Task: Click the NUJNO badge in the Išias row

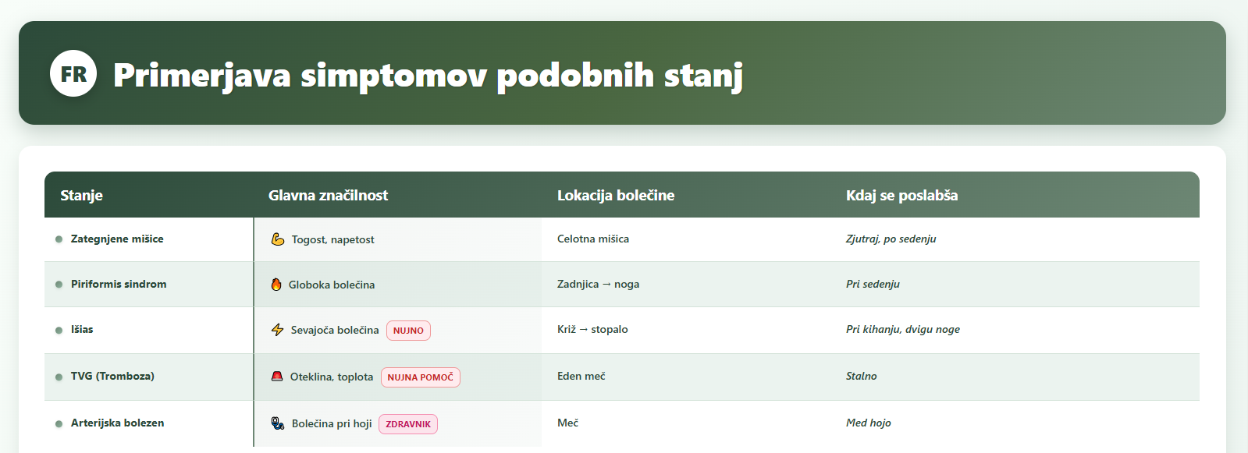Action: [x=408, y=331]
